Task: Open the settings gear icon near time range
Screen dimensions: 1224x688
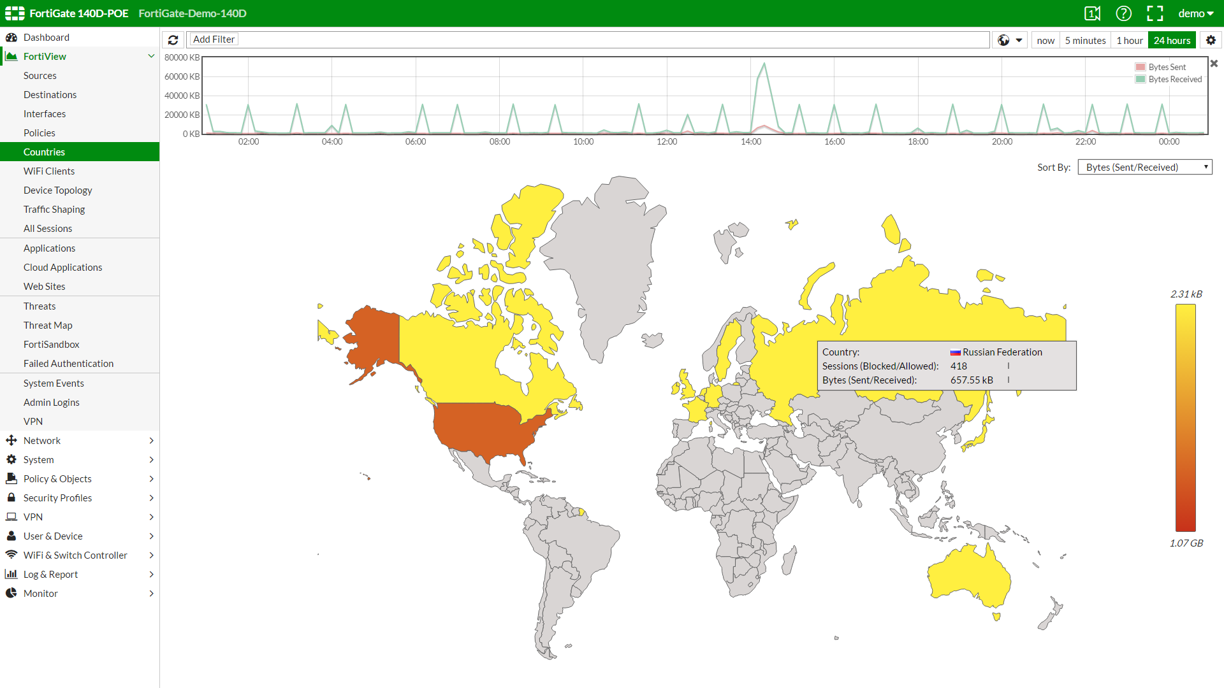Action: 1211,40
